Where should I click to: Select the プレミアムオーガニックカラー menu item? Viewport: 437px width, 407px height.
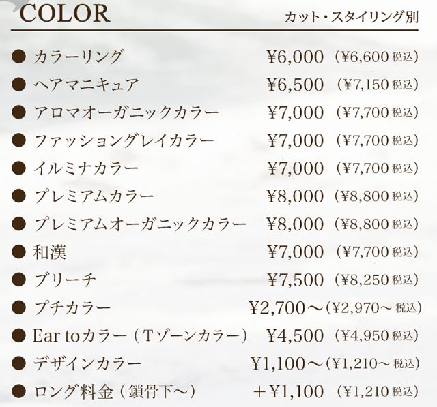pyautogui.click(x=140, y=224)
